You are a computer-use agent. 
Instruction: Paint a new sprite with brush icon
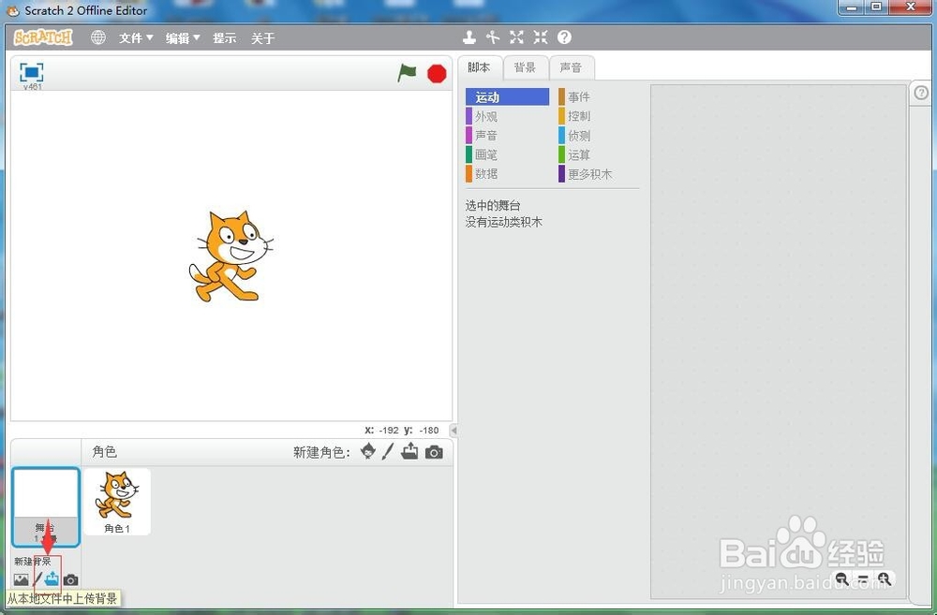click(388, 452)
